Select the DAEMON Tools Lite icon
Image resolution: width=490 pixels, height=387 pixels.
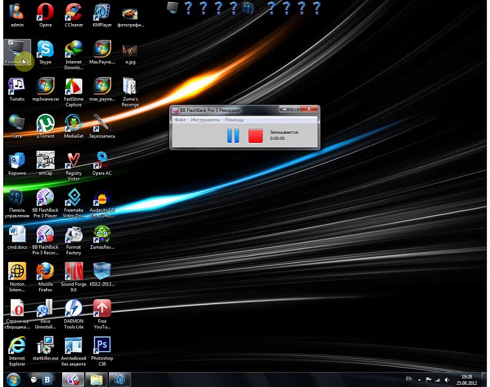[74, 314]
